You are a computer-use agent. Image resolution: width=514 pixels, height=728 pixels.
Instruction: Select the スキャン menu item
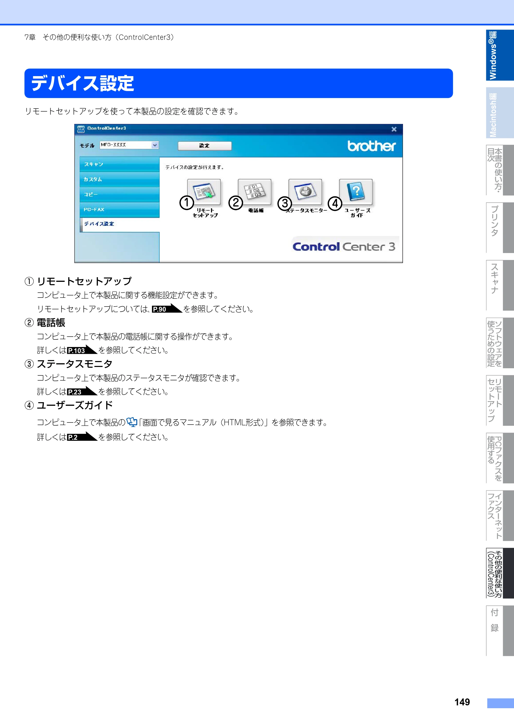pyautogui.click(x=120, y=164)
